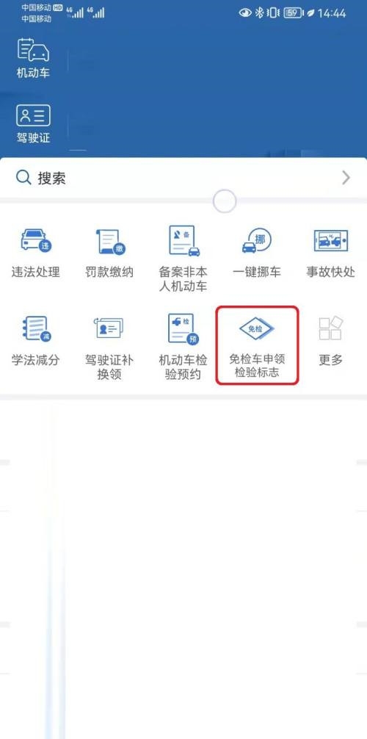Select the 一键挪车 move-car icon
The height and width of the screenshot is (739, 367).
pyautogui.click(x=257, y=241)
